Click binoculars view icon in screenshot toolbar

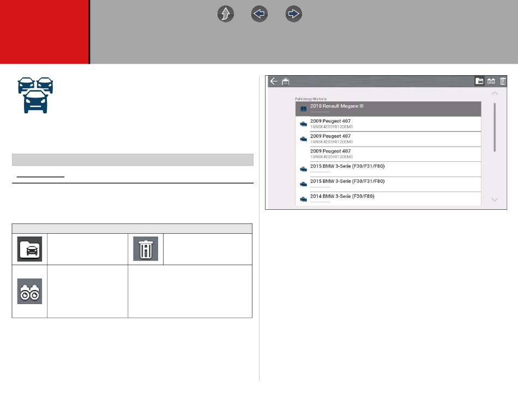point(491,81)
